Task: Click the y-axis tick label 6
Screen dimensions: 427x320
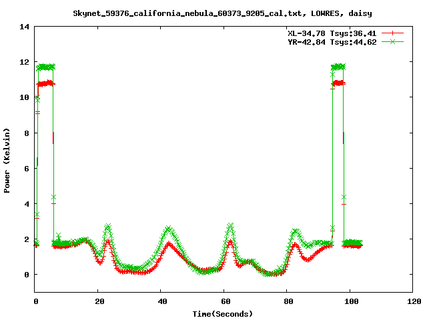Action: coord(27,169)
